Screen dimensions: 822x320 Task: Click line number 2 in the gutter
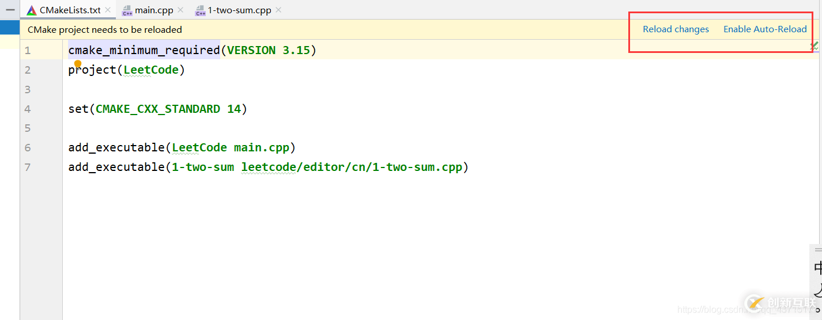pyautogui.click(x=28, y=70)
